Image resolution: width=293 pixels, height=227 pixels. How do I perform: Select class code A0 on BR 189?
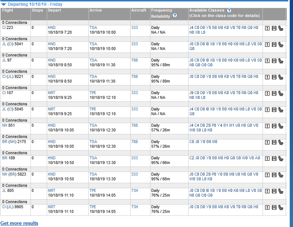click(257, 158)
